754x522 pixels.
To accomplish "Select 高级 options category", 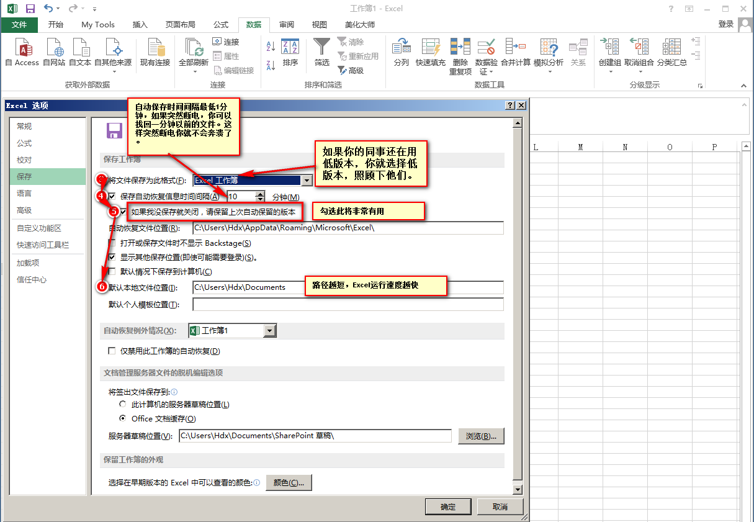I will pos(47,210).
